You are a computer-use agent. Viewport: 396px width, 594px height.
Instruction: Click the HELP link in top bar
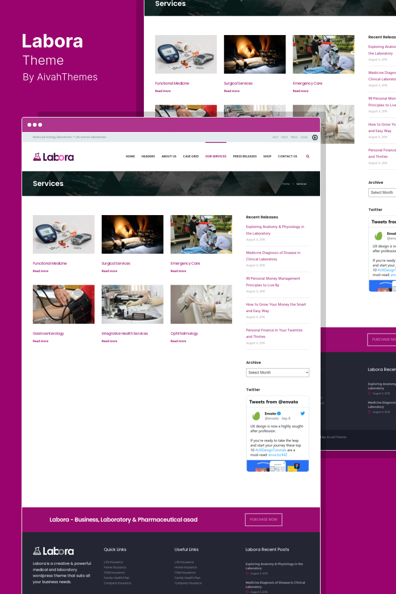tap(275, 137)
